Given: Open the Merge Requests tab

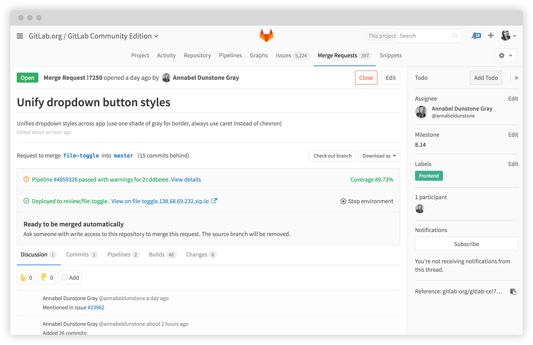Looking at the screenshot, I should tap(344, 55).
